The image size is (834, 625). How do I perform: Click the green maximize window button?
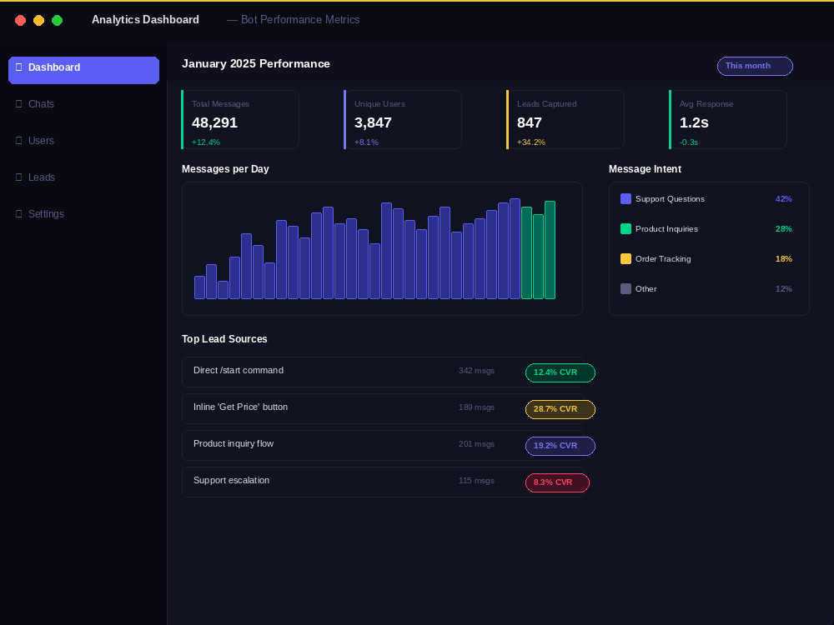(x=57, y=20)
